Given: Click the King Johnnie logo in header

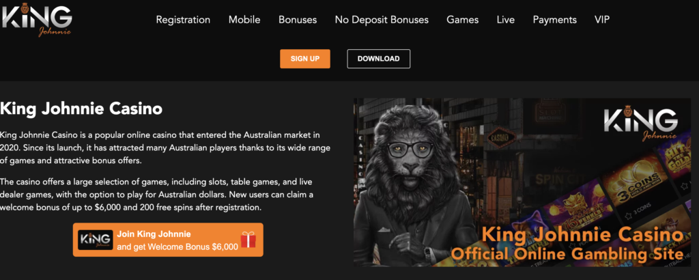Looking at the screenshot, I should (37, 20).
